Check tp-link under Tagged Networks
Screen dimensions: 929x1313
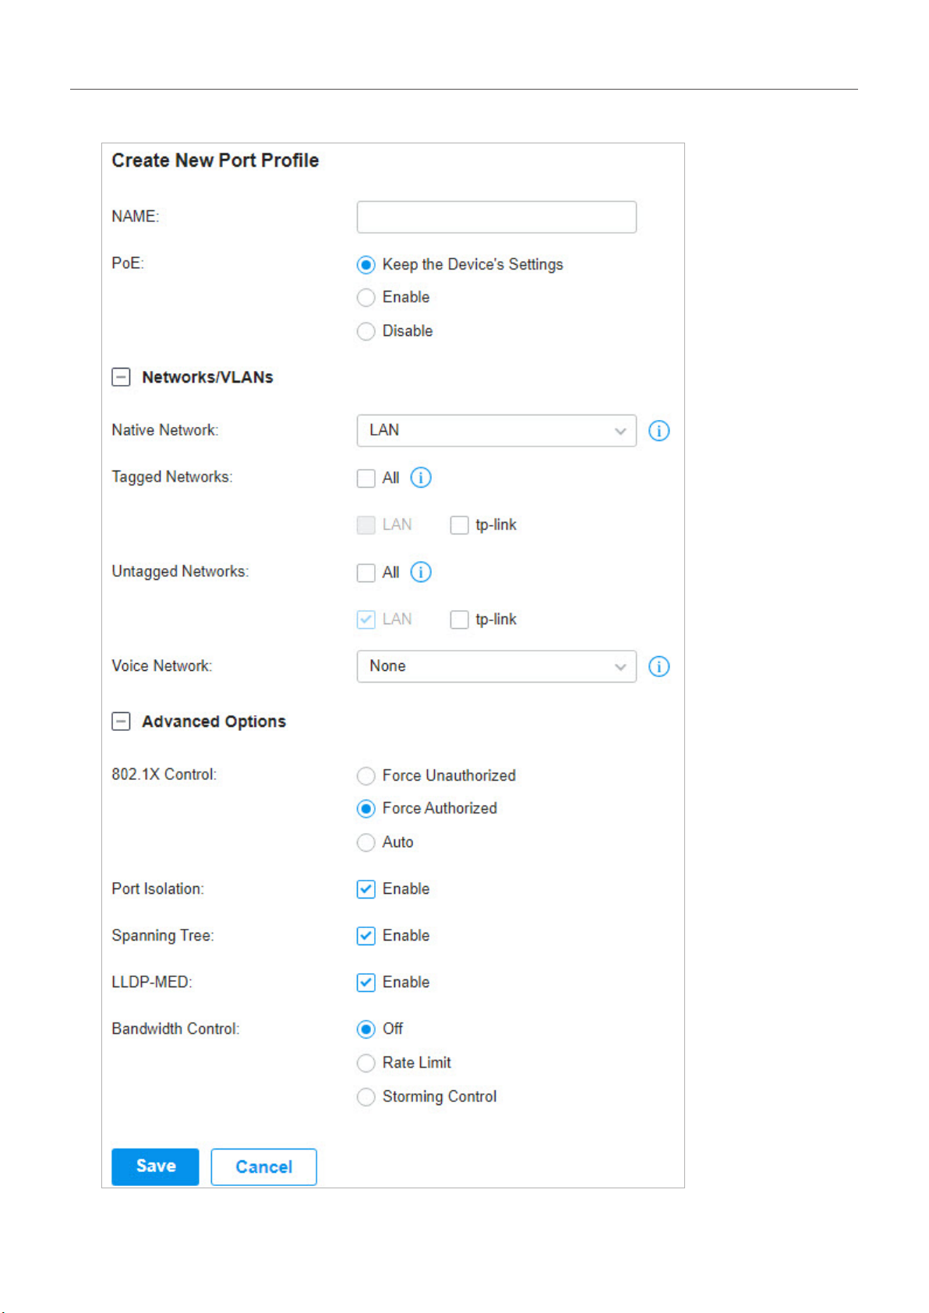[459, 525]
